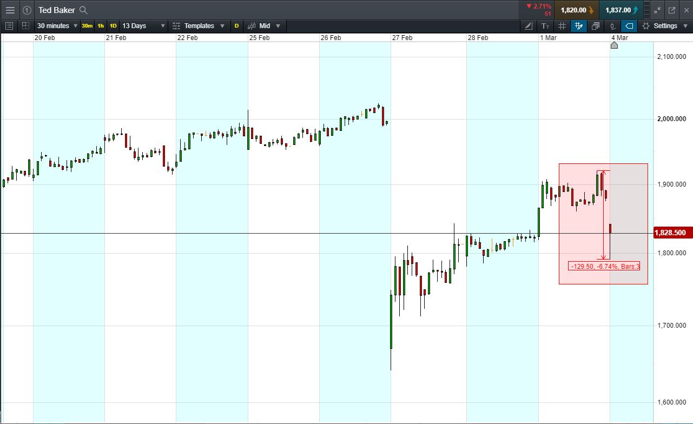
Task: Toggle the chart grid lines
Action: click(x=562, y=25)
